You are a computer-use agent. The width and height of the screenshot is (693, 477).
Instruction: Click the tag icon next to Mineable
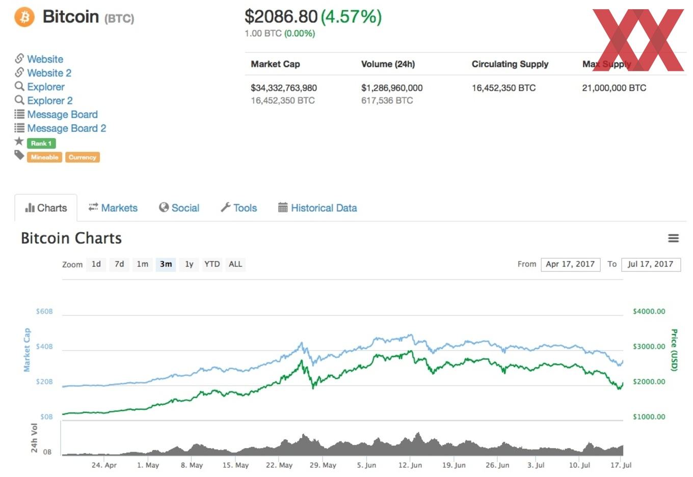coord(19,155)
